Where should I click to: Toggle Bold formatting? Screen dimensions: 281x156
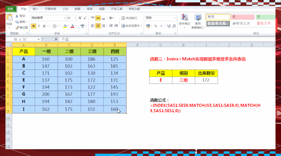pyautogui.click(x=33, y=26)
